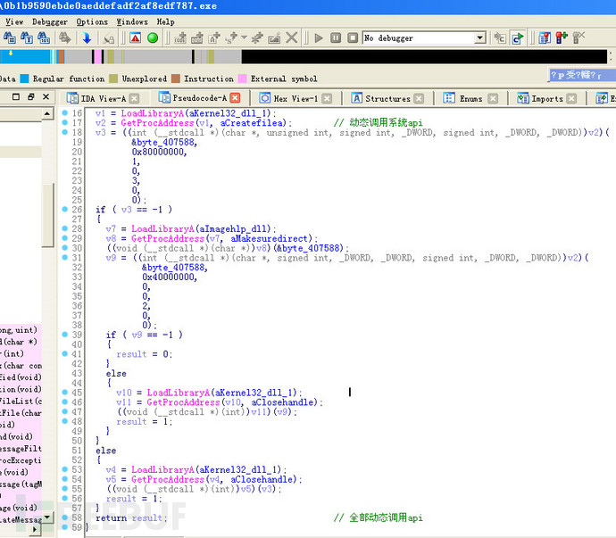Open the breakpoint list icon

point(545,38)
